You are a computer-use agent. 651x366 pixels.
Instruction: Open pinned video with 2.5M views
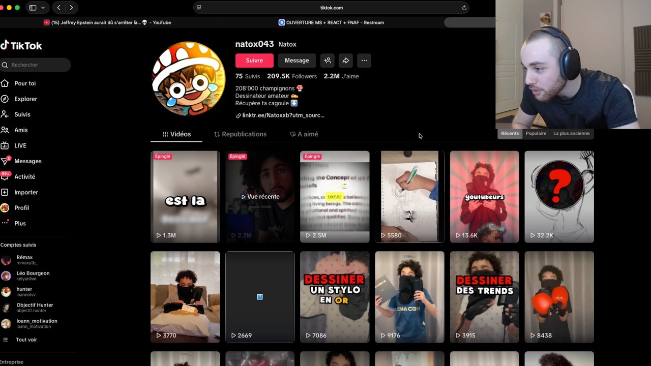pos(335,197)
